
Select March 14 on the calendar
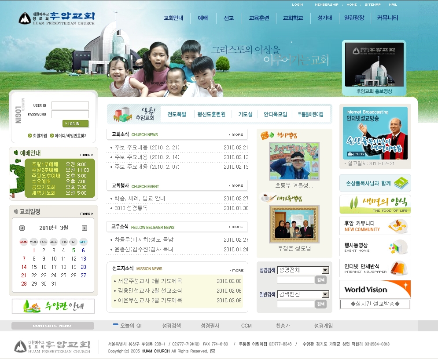pyautogui.click(x=24, y=267)
